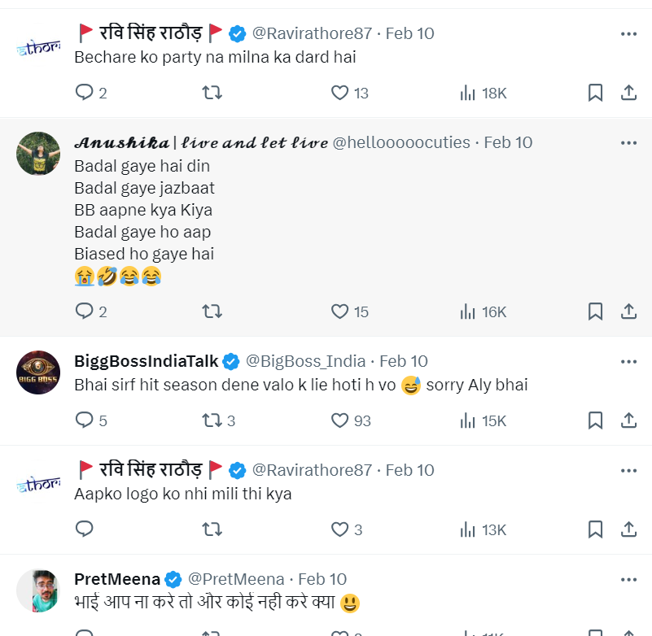This screenshot has width=652, height=636.
Task: Bookmark the Bechare ko party tweet
Action: coord(595,93)
